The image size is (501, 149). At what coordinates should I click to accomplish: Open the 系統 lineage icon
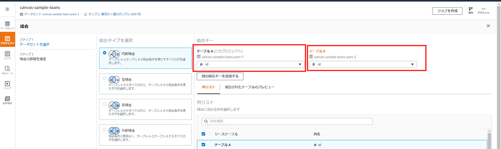[x=470, y=10]
